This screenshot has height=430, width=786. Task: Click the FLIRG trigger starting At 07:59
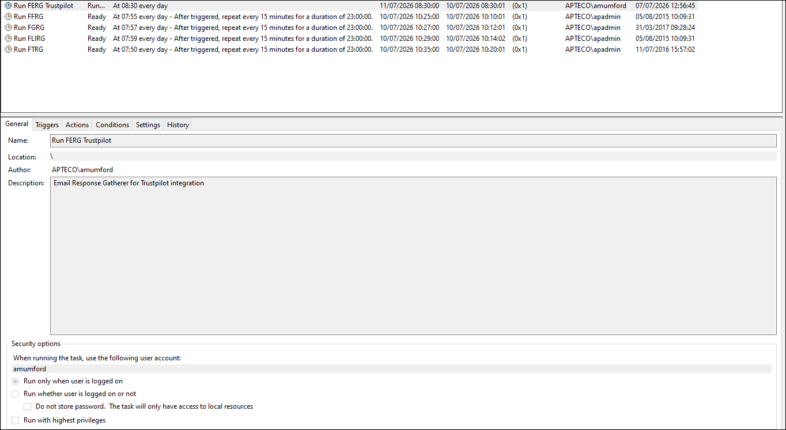(x=243, y=39)
